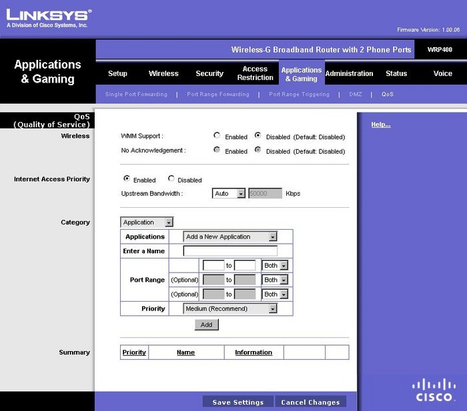467x411 pixels.
Task: Open the Setup tab
Action: click(x=117, y=73)
